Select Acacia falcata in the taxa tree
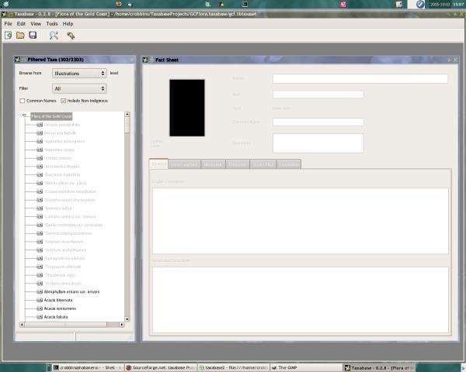This screenshot has height=372, width=466. pyautogui.click(x=56, y=317)
